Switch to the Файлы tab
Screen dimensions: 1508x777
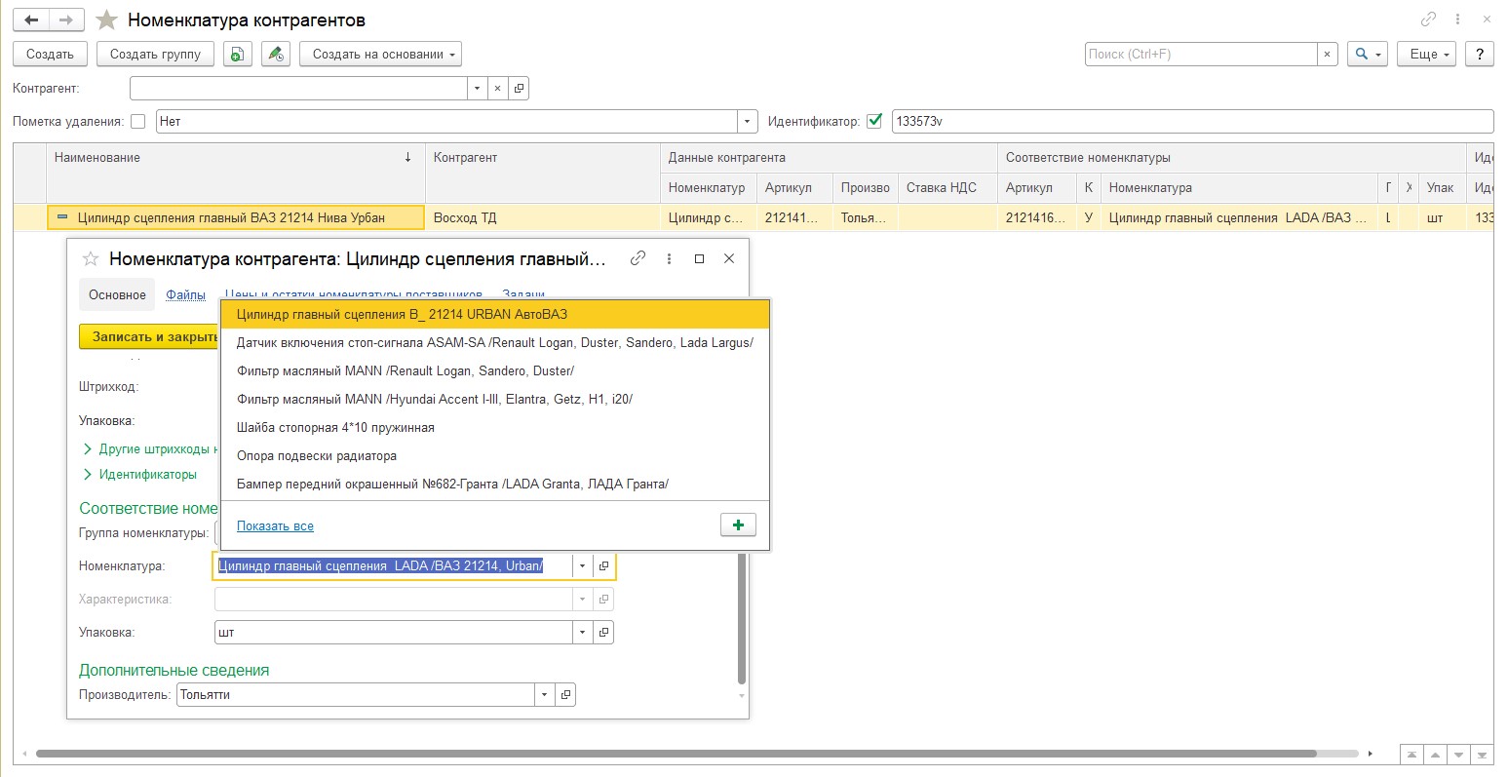point(185,294)
